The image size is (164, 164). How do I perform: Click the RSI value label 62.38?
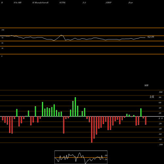click(x=151, y=37)
